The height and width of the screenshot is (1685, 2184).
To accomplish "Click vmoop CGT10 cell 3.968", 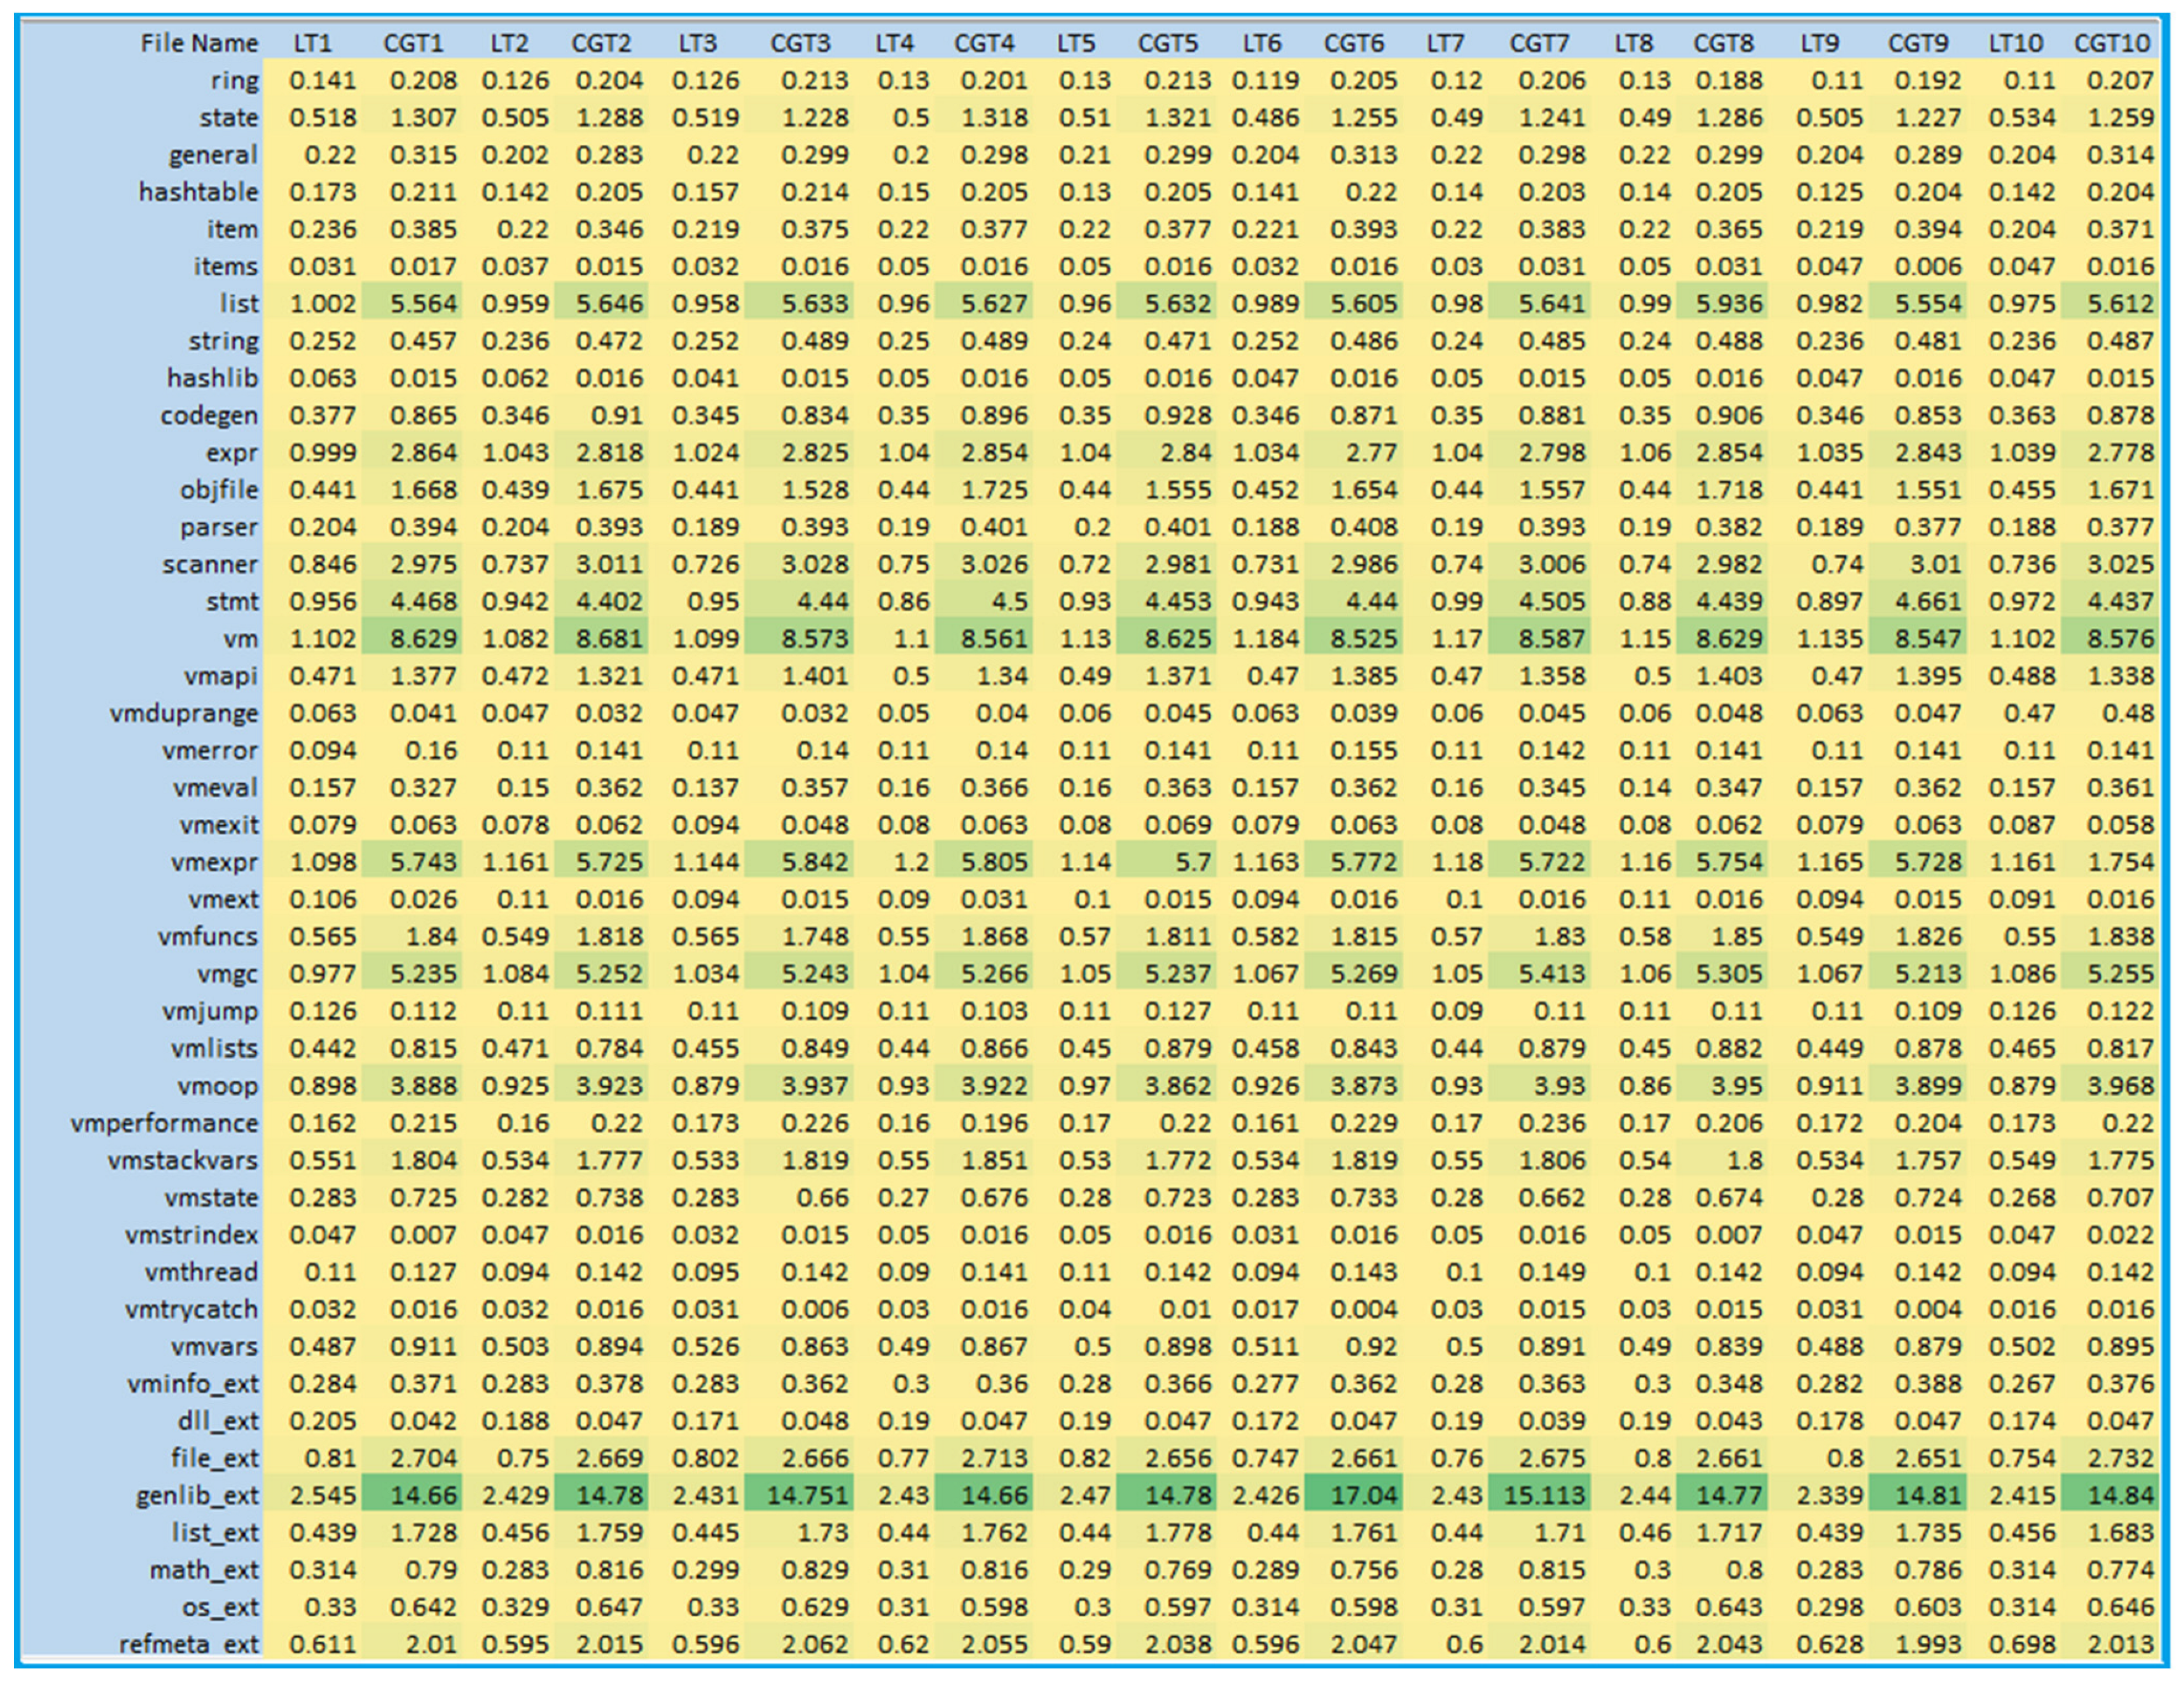I will [x=2119, y=1085].
